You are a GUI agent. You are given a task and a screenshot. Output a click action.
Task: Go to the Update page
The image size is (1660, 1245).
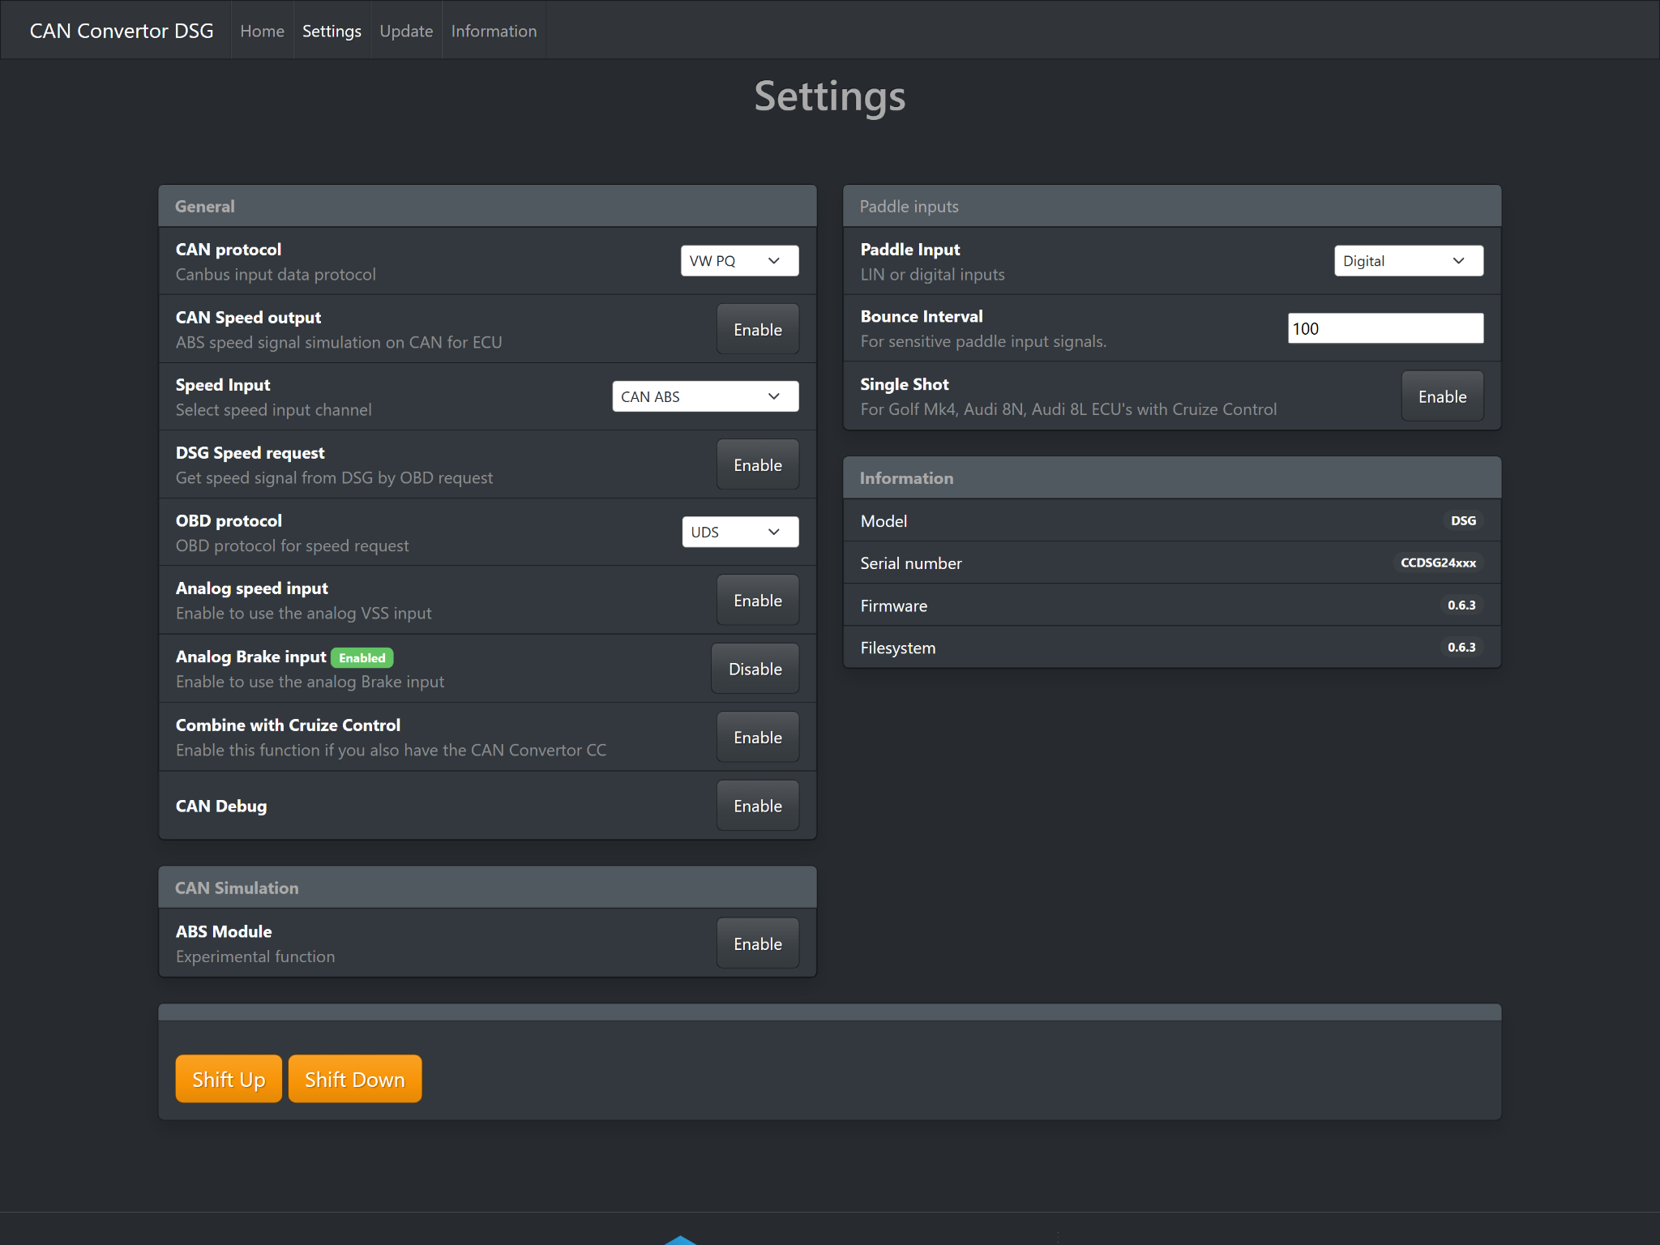[x=406, y=31]
